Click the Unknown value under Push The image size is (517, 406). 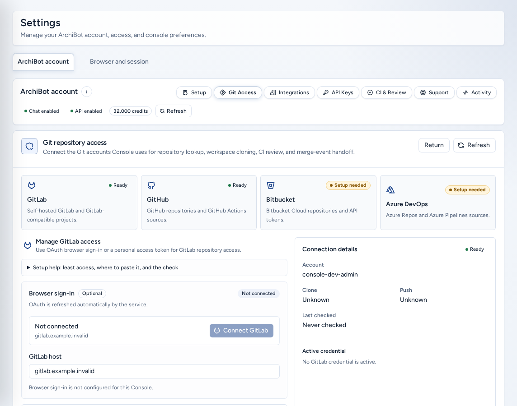414,300
